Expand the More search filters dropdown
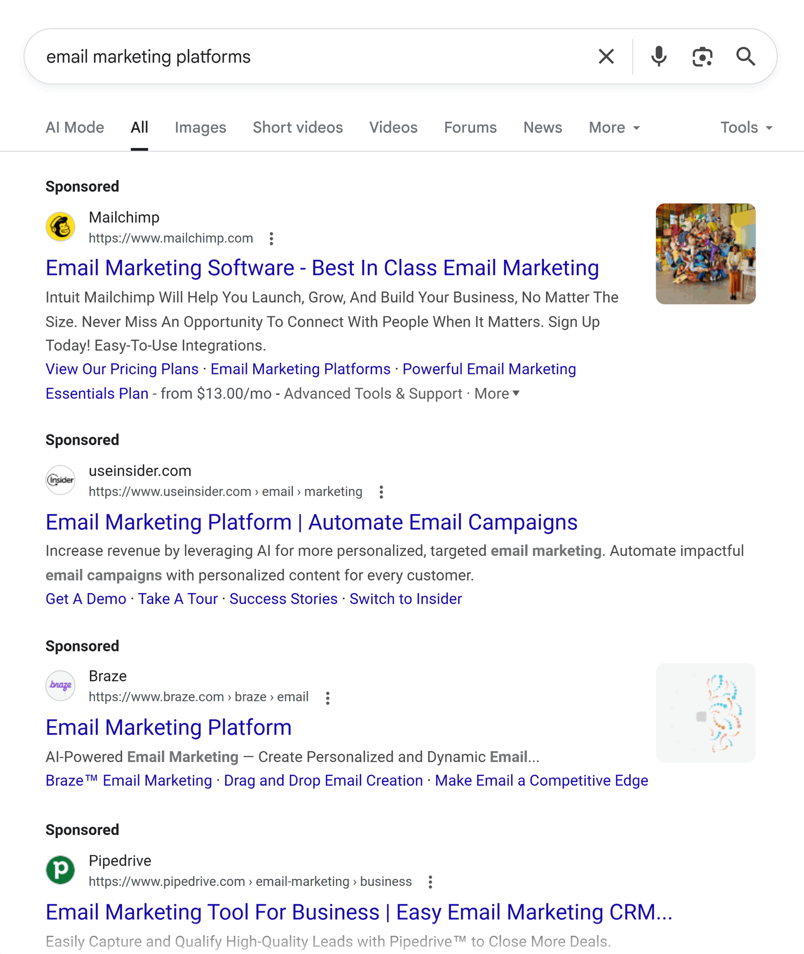Screen dimensions: 804x954 614,127
